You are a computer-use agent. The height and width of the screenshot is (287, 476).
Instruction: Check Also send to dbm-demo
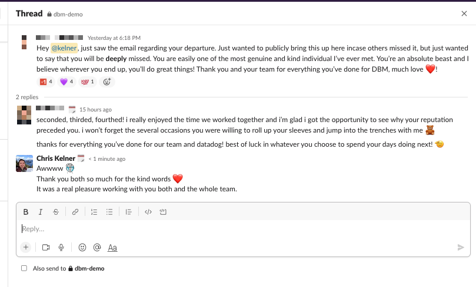point(24,268)
